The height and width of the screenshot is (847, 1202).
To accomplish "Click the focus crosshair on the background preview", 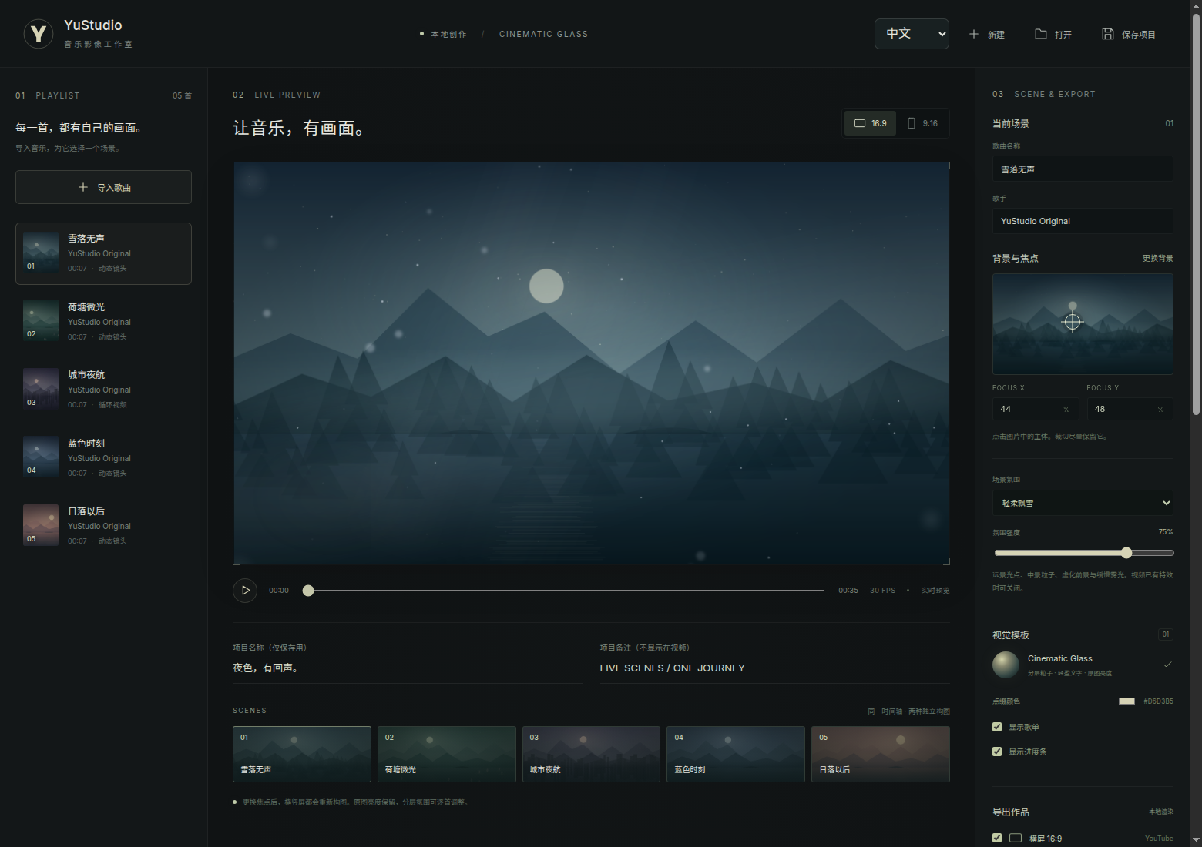I will 1073,322.
